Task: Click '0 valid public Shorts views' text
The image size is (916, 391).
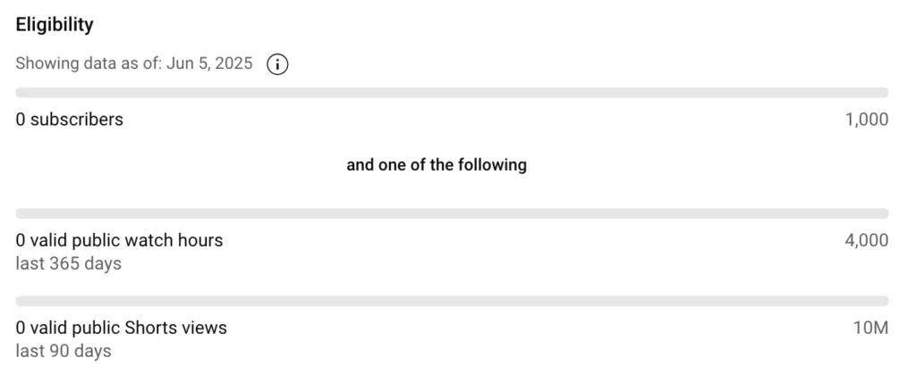Action: coord(121,329)
